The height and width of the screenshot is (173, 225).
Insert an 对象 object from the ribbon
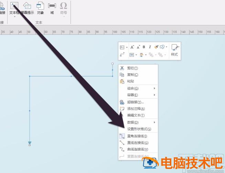click(40, 8)
